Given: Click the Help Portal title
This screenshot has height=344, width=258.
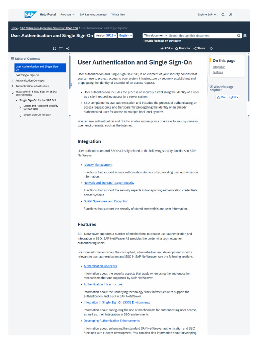Looking at the screenshot, I should [48, 15].
